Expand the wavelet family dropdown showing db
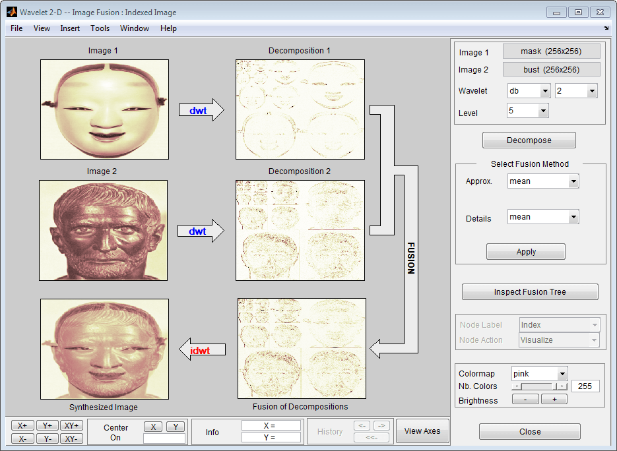The height and width of the screenshot is (451, 617). point(545,91)
